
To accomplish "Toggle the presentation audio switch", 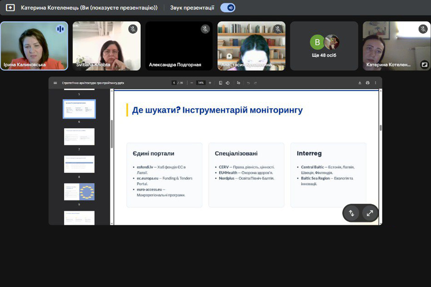I will [227, 8].
